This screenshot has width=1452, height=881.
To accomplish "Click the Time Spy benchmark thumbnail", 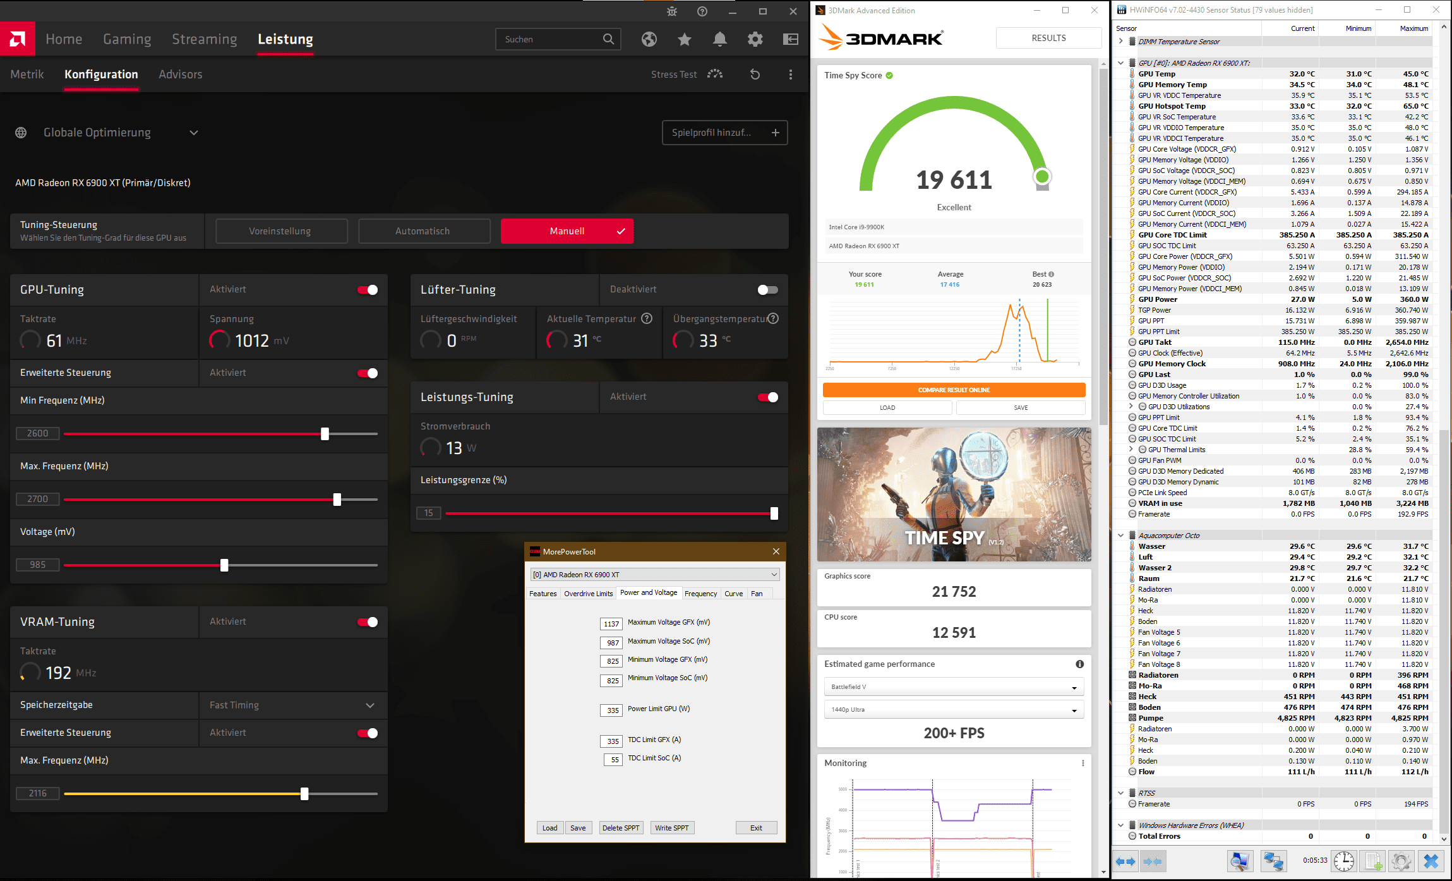I will [954, 494].
